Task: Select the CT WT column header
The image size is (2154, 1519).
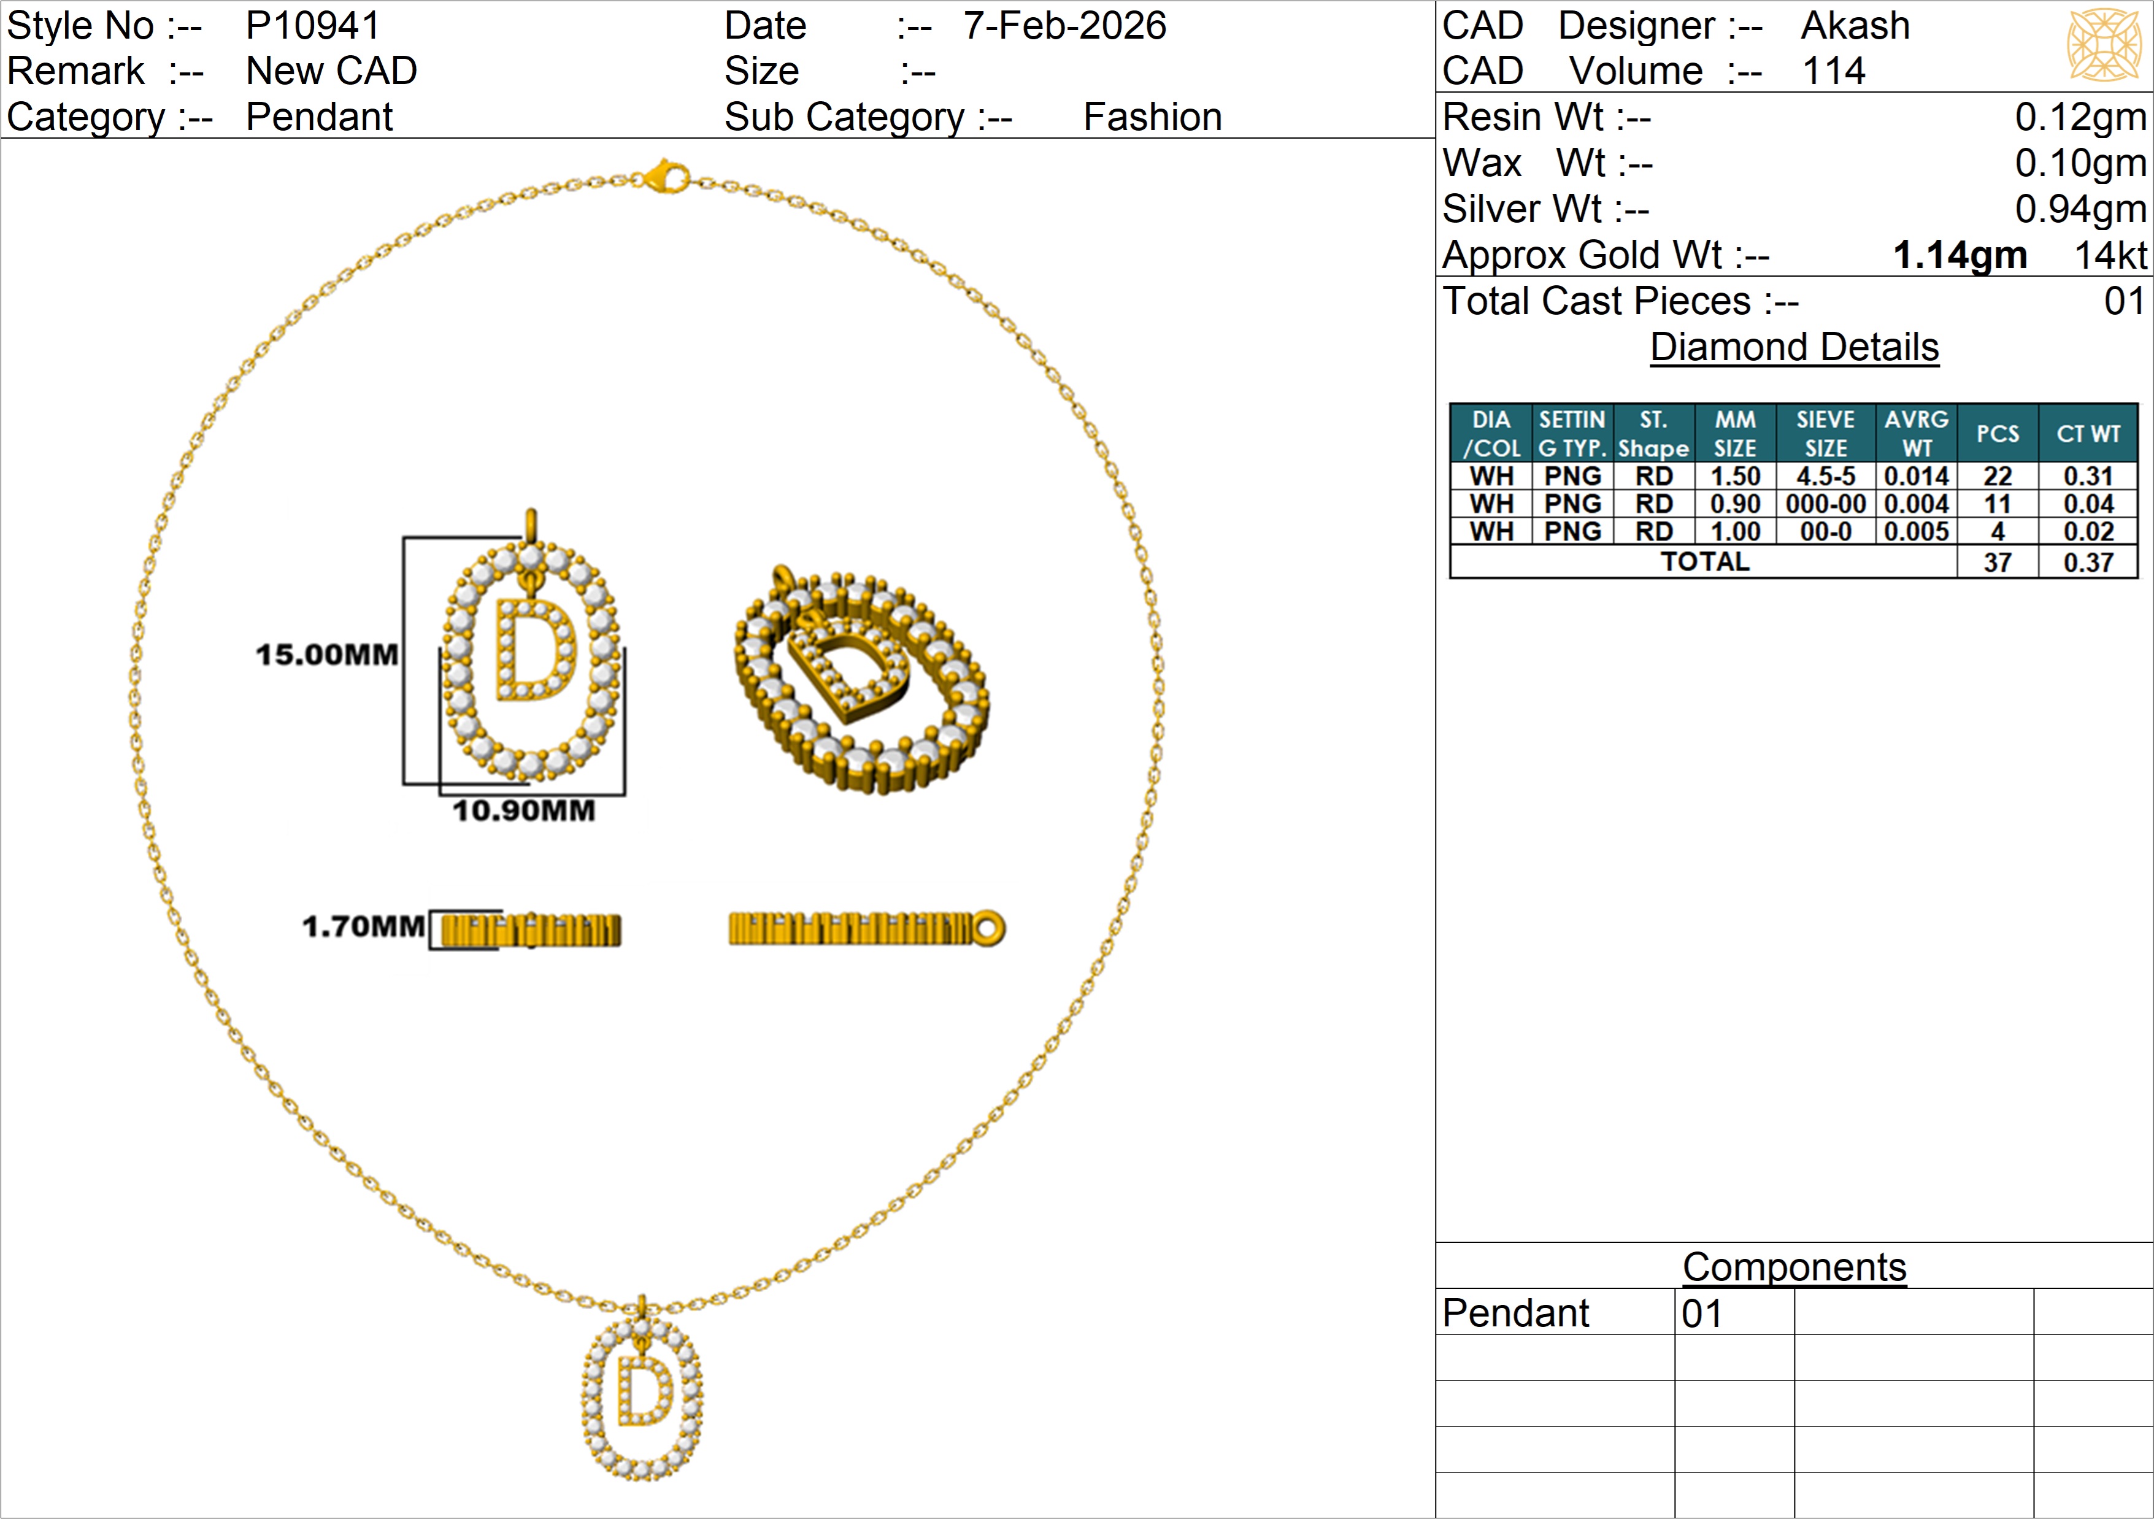Action: [x=2088, y=434]
